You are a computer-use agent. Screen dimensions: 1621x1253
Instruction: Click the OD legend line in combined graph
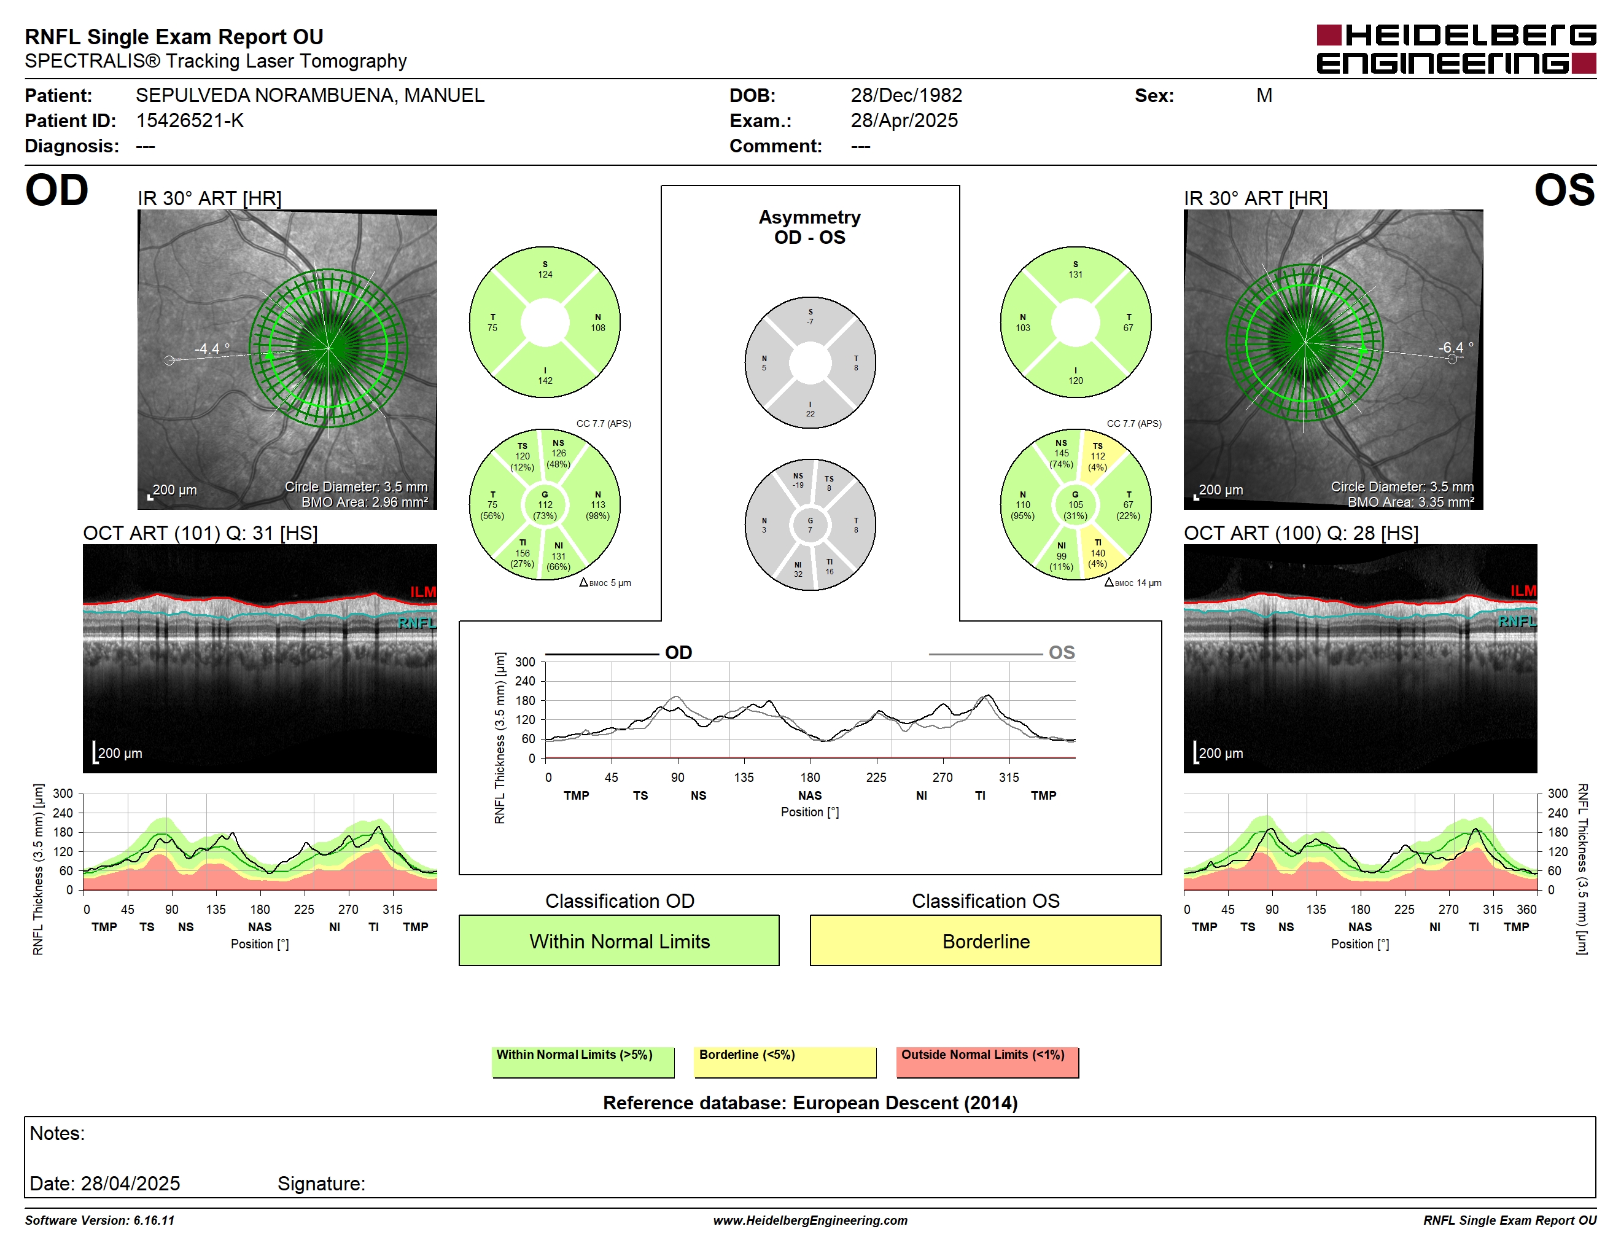[x=602, y=654]
